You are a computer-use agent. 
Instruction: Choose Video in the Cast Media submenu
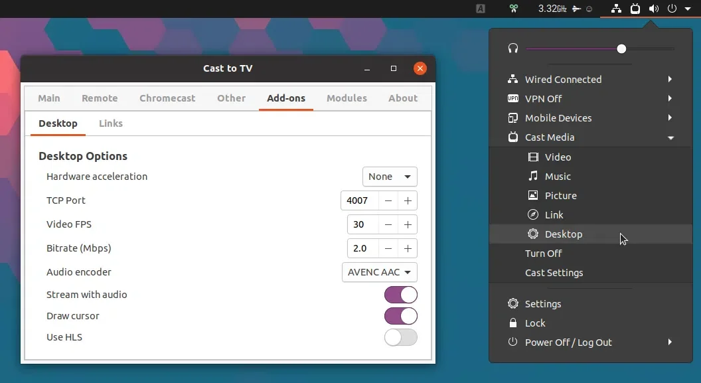(591, 157)
